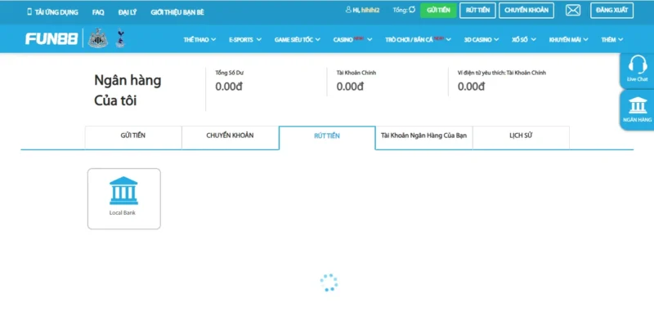The height and width of the screenshot is (311, 654).
Task: Click the Newcastle United club crest
Action: tap(98, 38)
